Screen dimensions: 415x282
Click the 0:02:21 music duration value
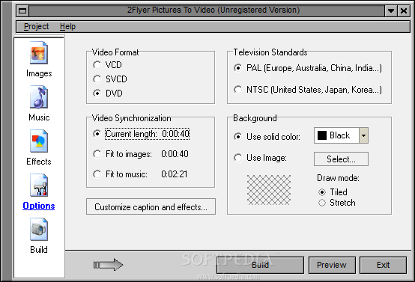click(x=175, y=174)
